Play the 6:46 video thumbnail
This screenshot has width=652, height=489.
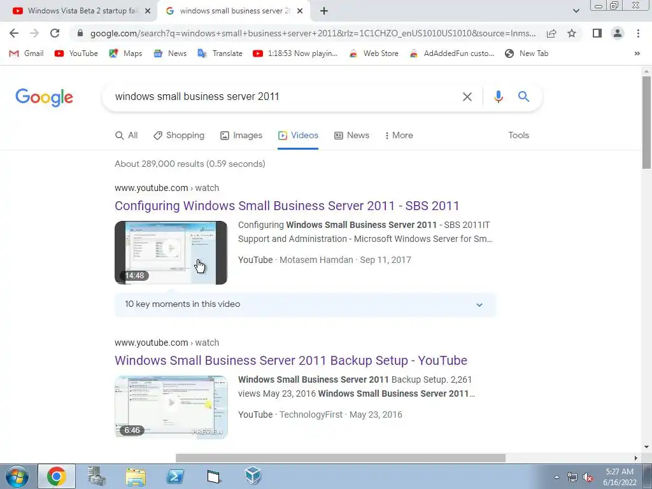[171, 407]
